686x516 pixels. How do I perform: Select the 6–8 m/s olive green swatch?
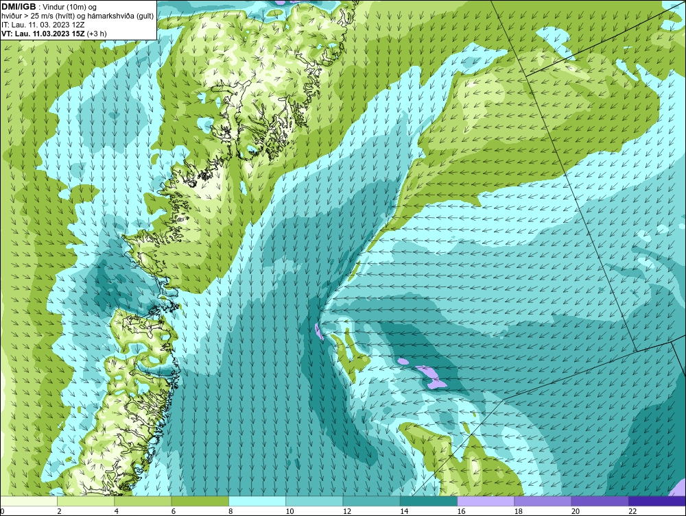[200, 501]
